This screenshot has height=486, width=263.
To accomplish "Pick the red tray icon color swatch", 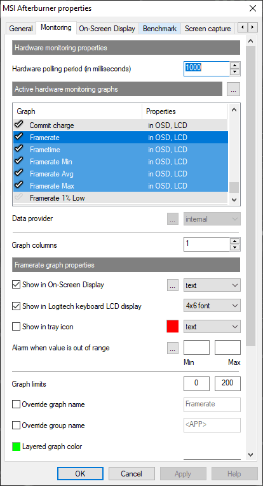I will pos(172,327).
